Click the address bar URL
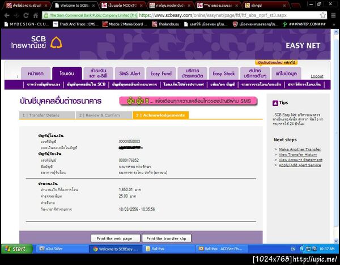This screenshot has width=340, height=265. 212,15
